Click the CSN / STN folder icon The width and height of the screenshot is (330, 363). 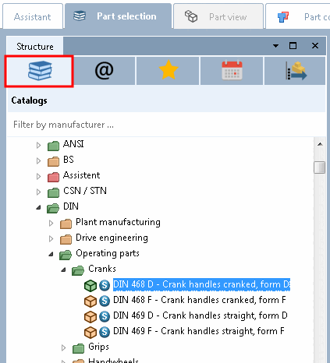[x=53, y=192]
